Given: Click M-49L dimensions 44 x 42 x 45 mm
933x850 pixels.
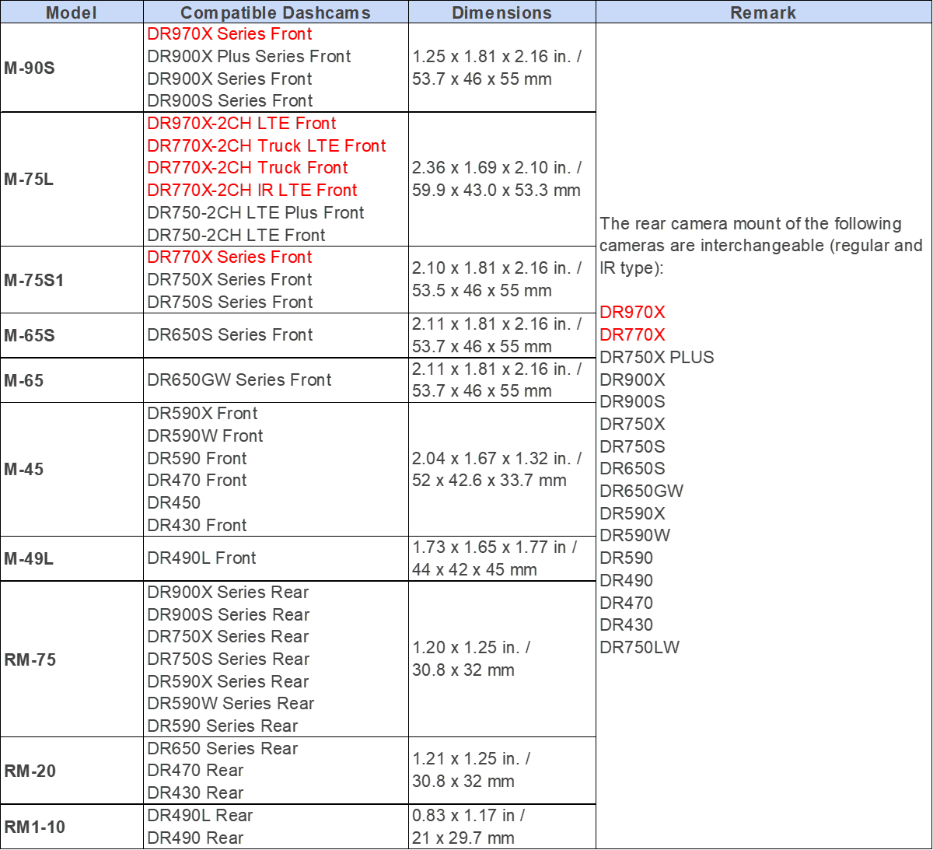Looking at the screenshot, I should pos(474,570).
